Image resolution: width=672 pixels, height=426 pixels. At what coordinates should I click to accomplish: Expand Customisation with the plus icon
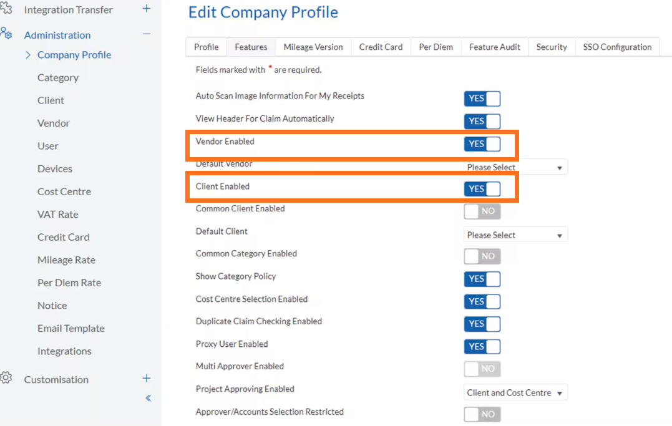coord(147,379)
